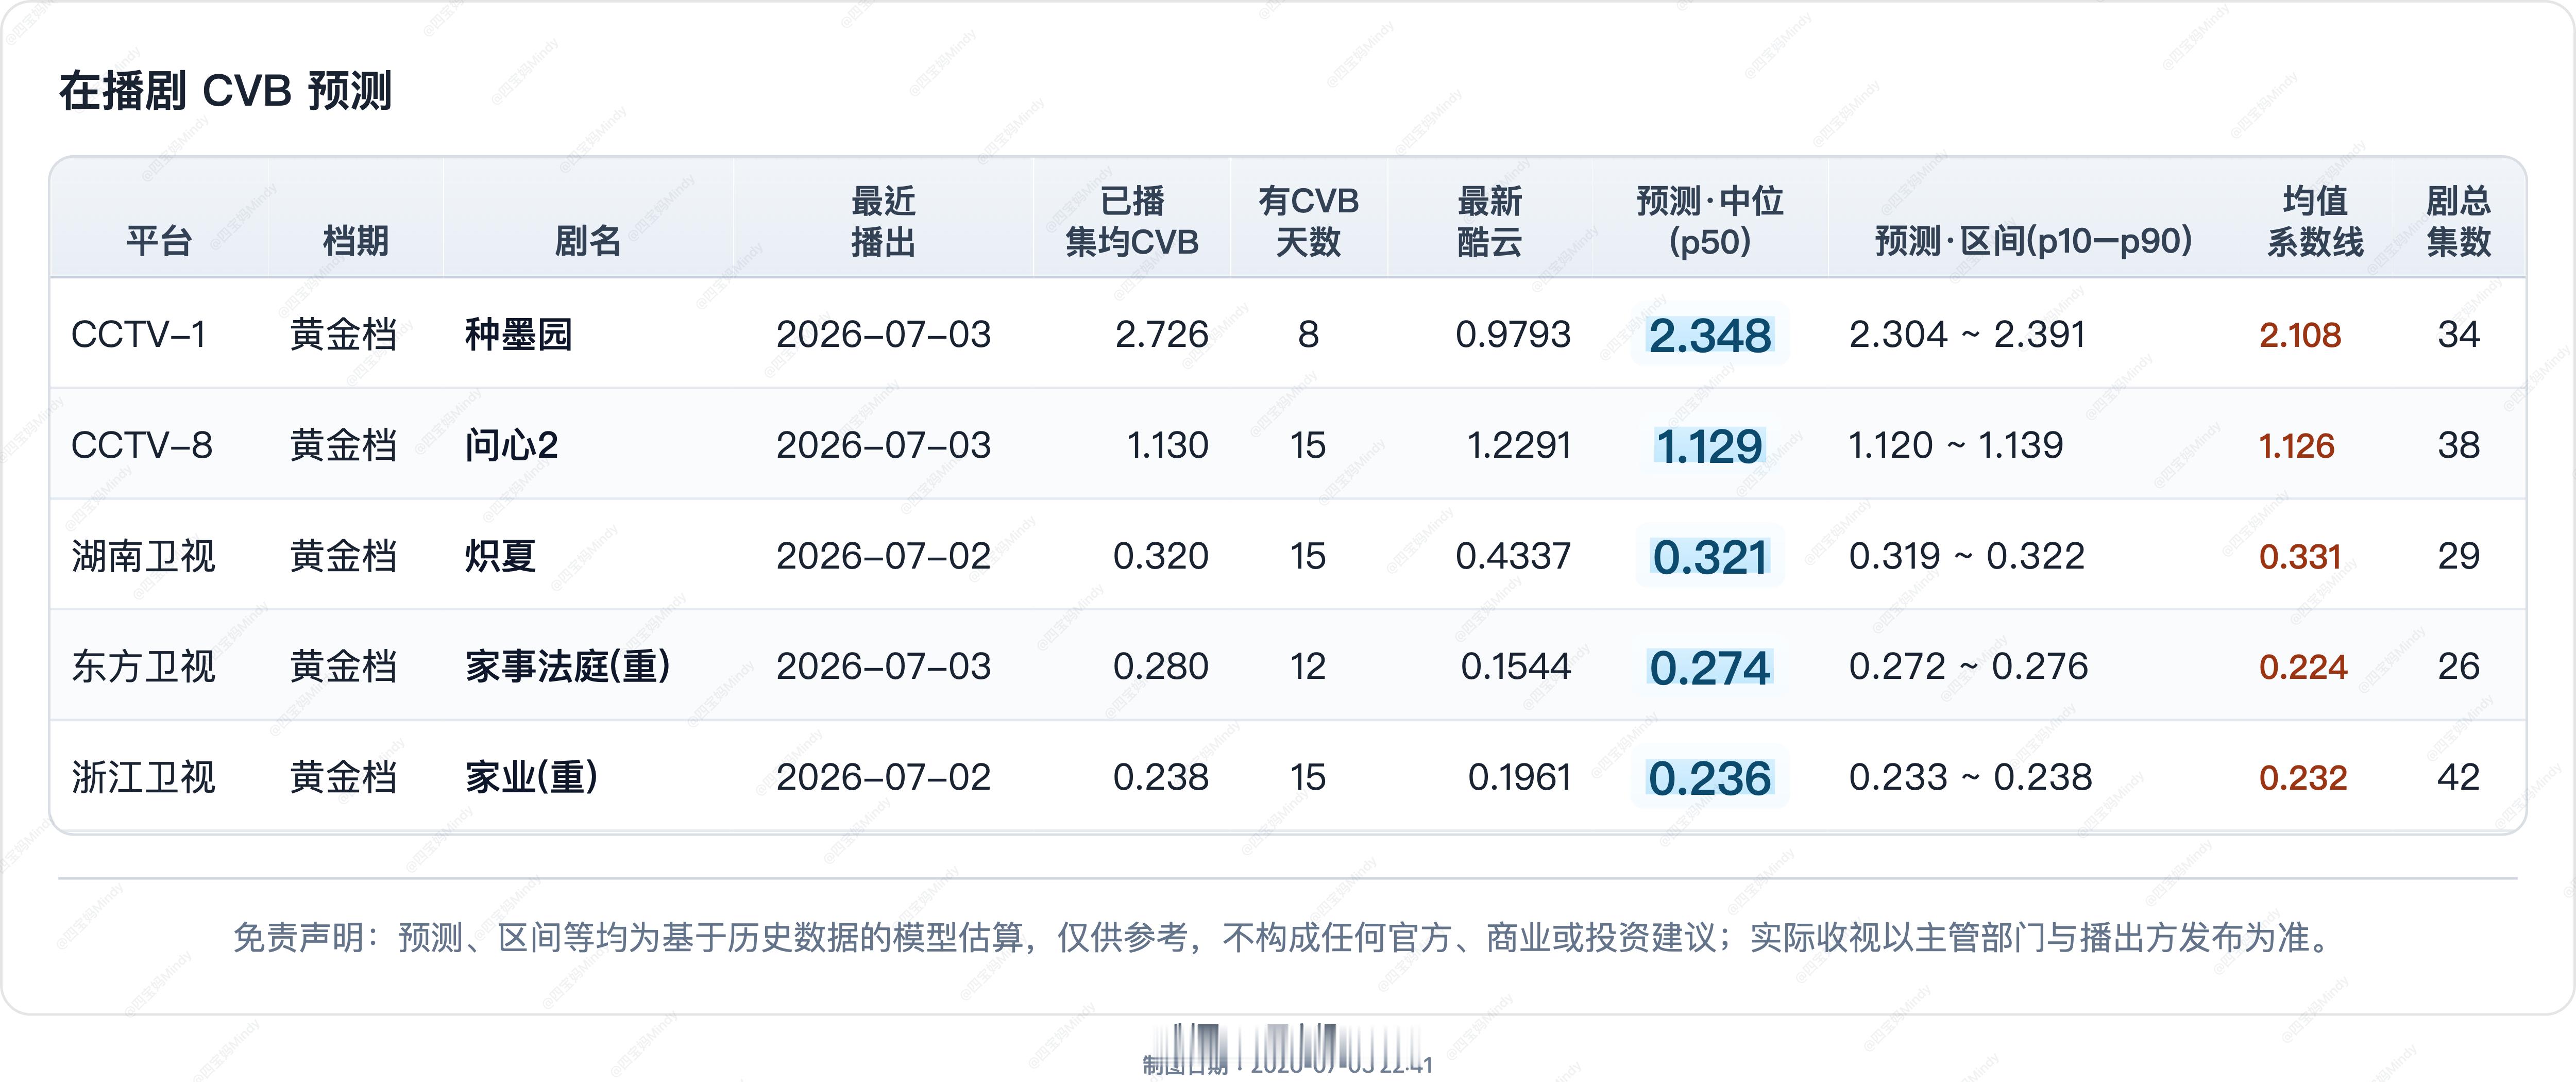This screenshot has width=2576, height=1082.
Task: Click the red coefficient value '0.331'
Action: point(2300,557)
